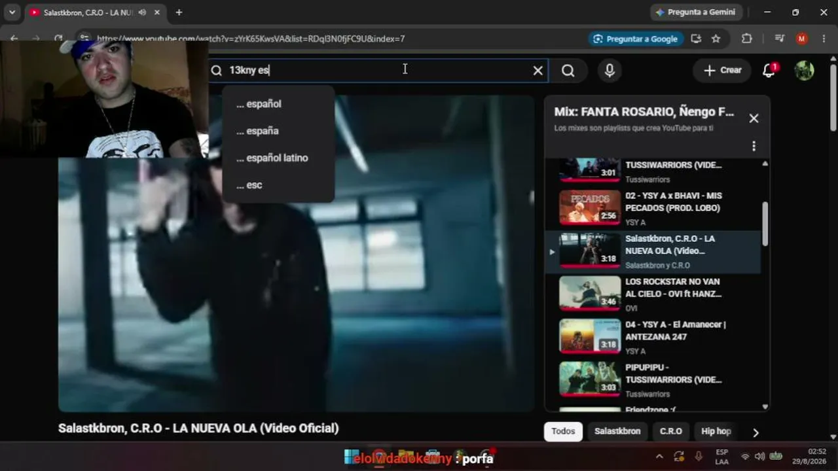Play the 3:03 'PIPUPIPU - TUSSIWARRIORS' playlist entry
This screenshot has width=838, height=471.
point(653,379)
